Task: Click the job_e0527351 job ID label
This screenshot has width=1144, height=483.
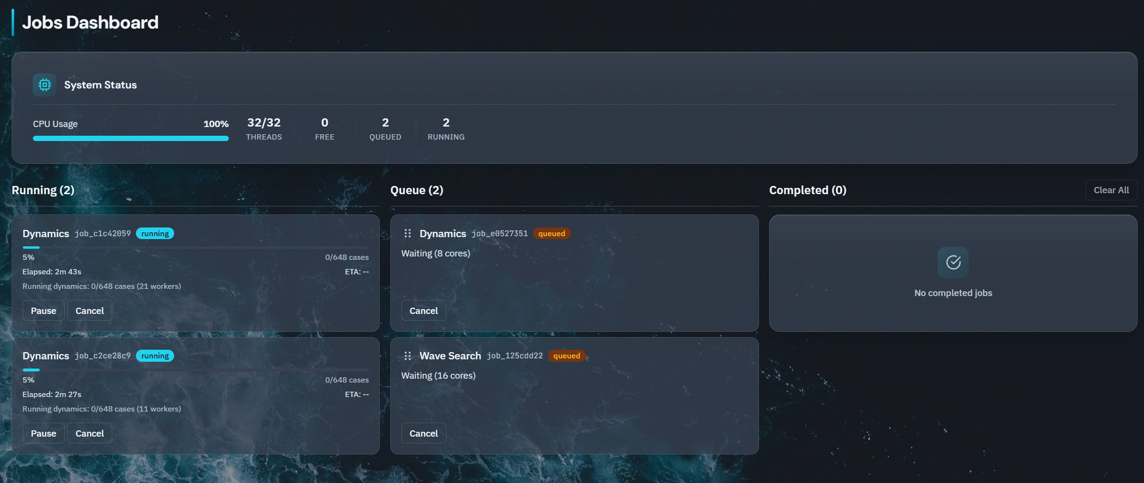Action: pyautogui.click(x=500, y=233)
